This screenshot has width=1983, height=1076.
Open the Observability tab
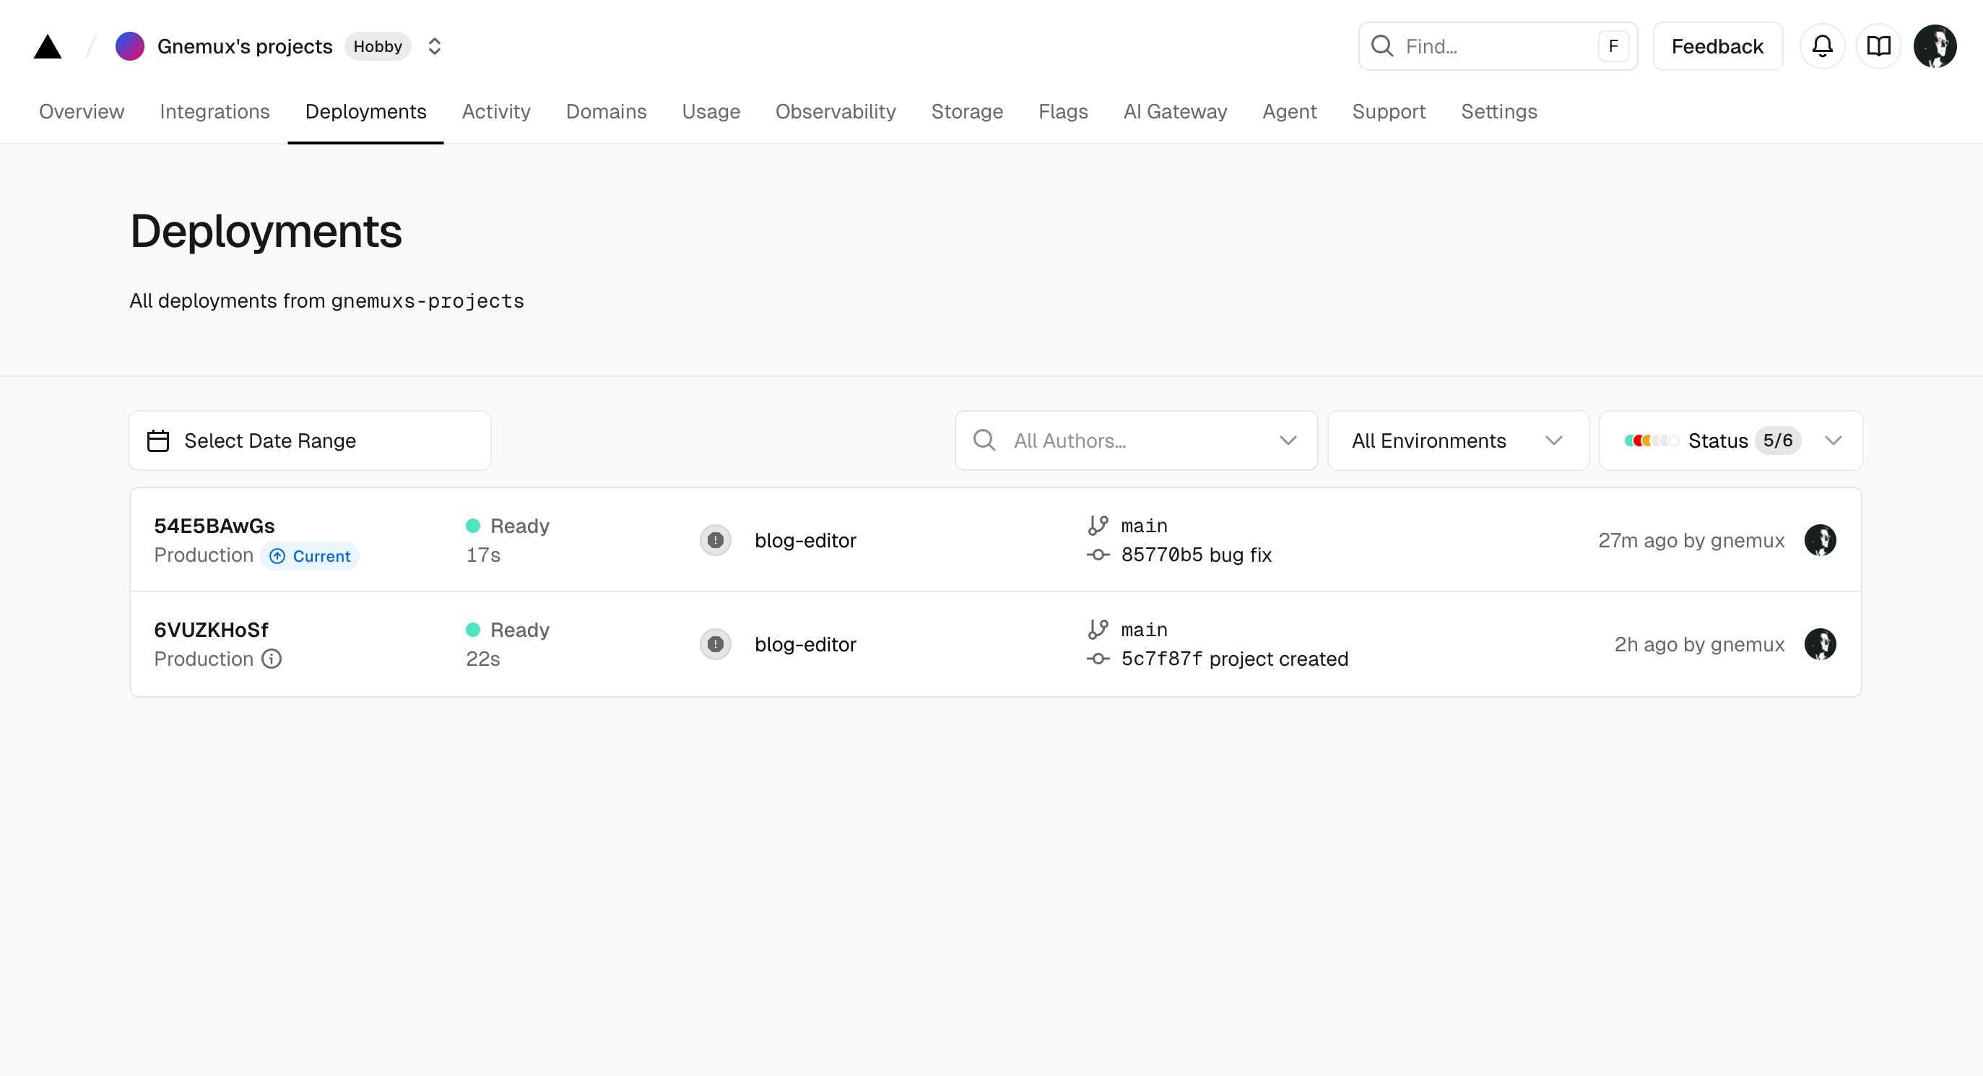[836, 112]
